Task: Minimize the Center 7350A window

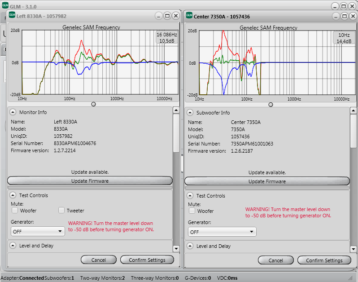Action: [x=336, y=16]
